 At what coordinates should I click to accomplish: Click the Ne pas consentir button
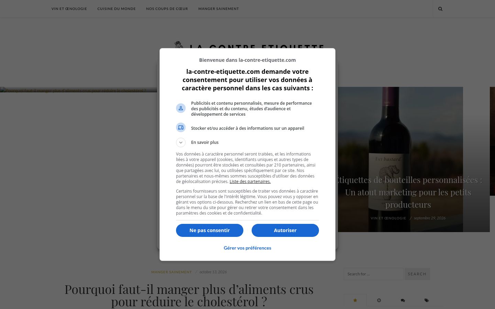[210, 230]
